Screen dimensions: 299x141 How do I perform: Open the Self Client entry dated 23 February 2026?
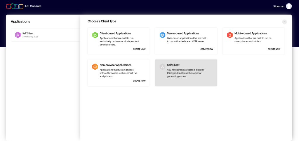tap(46, 35)
